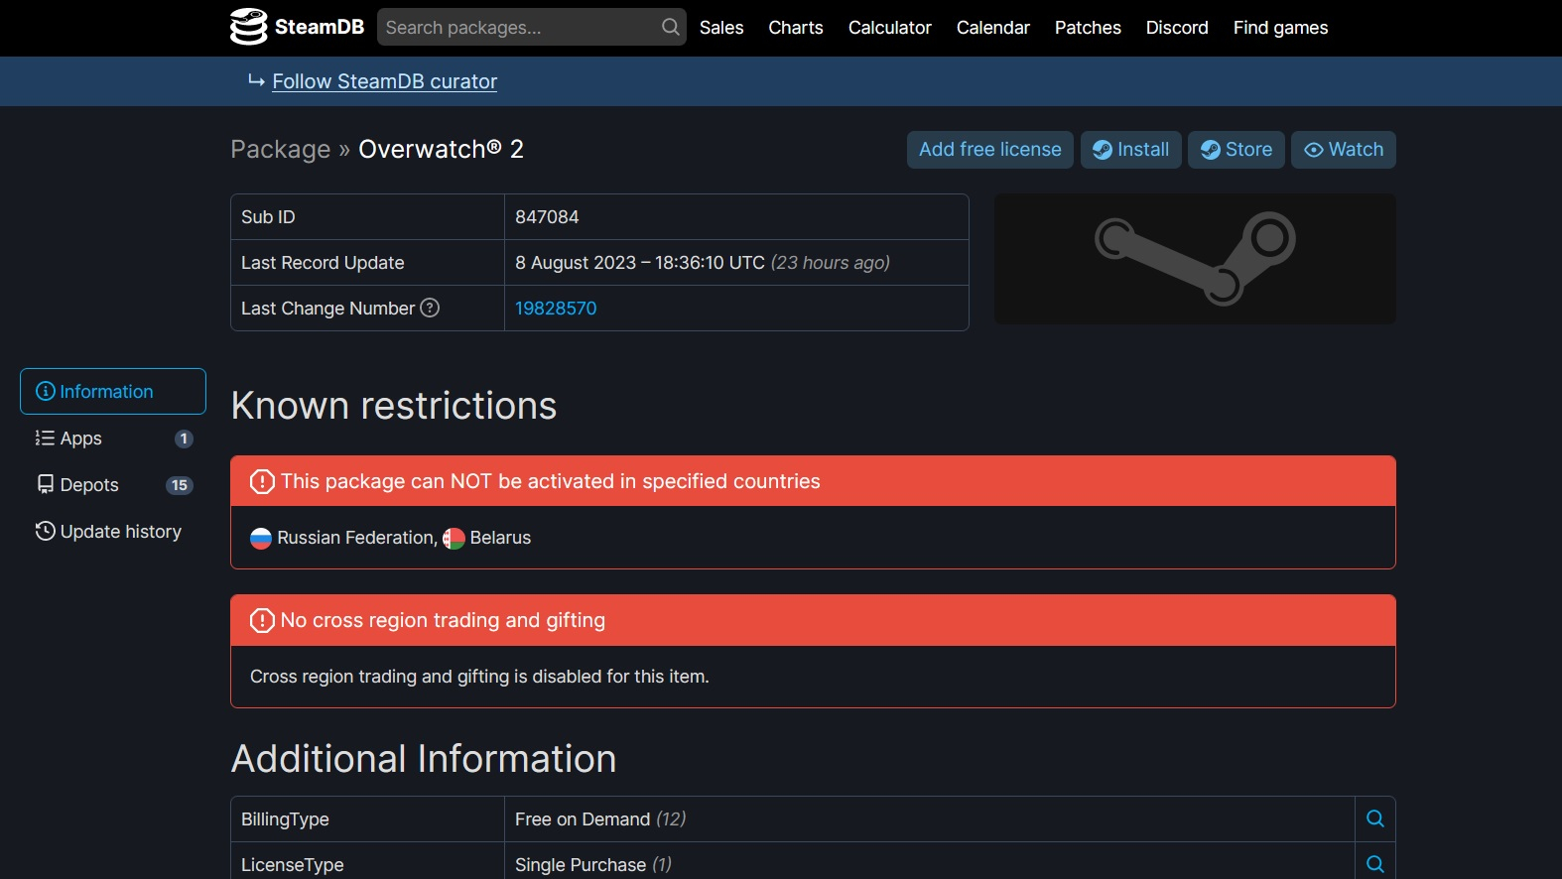Click the Last Record Update date value
This screenshot has height=879, width=1562.
coord(640,263)
